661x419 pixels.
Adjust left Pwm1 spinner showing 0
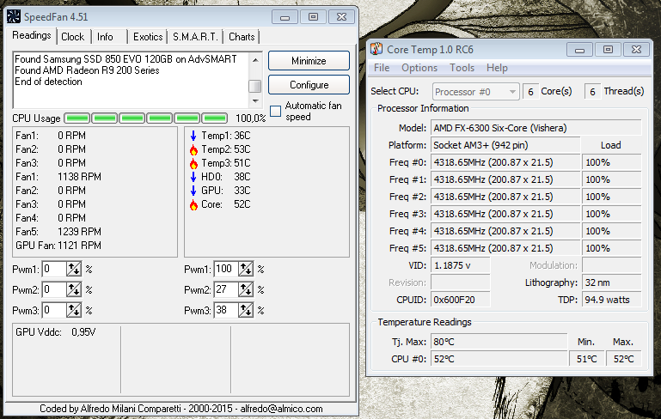[x=74, y=269]
